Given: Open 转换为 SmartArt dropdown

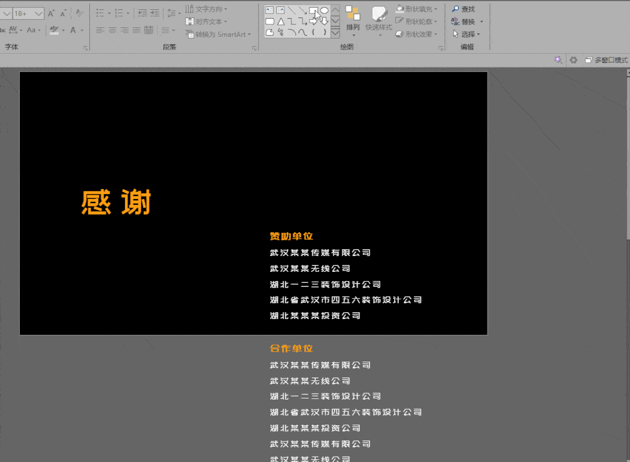Looking at the screenshot, I should click(219, 34).
